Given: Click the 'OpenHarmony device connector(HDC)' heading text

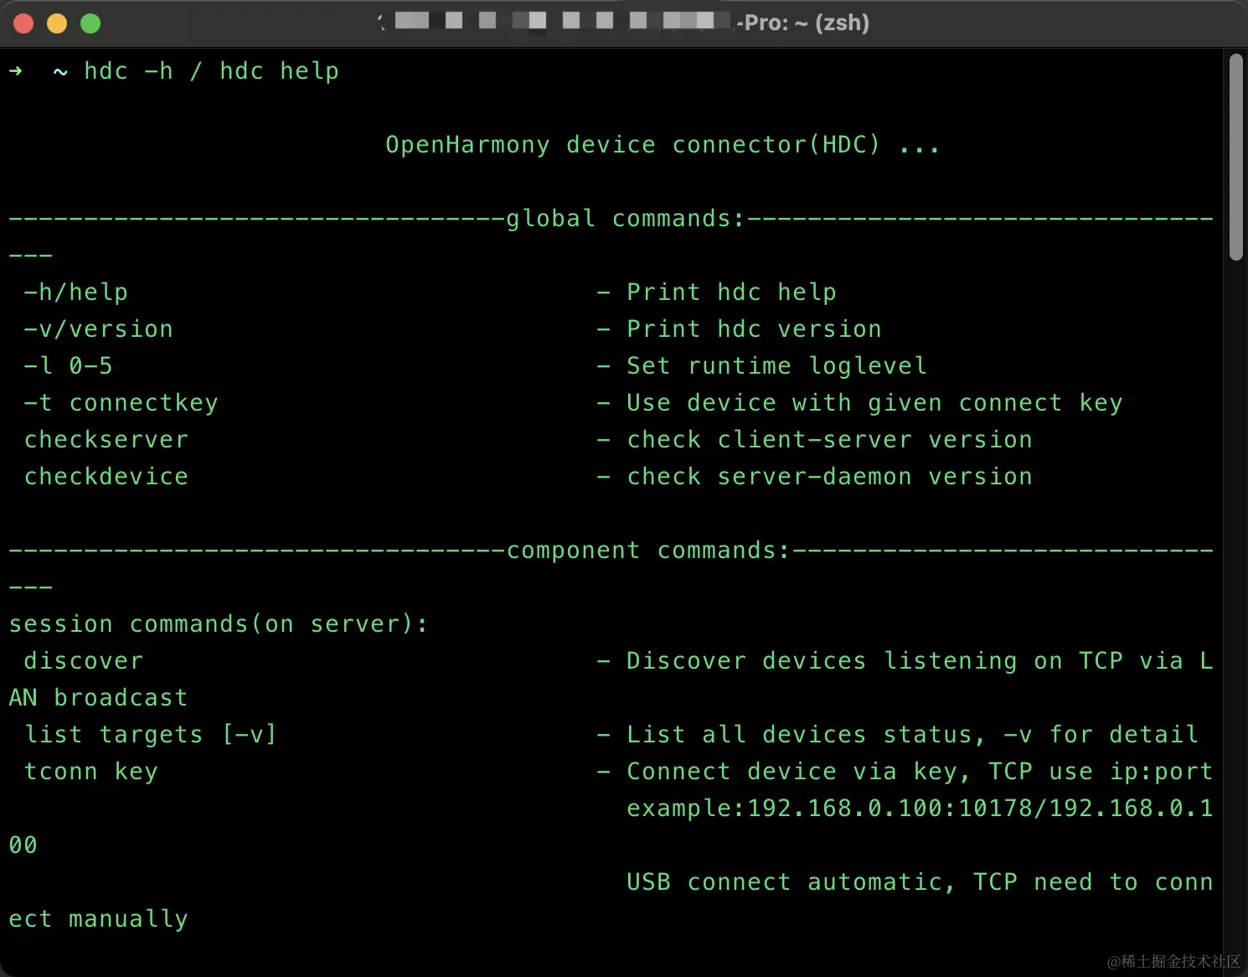Looking at the screenshot, I should (x=633, y=145).
